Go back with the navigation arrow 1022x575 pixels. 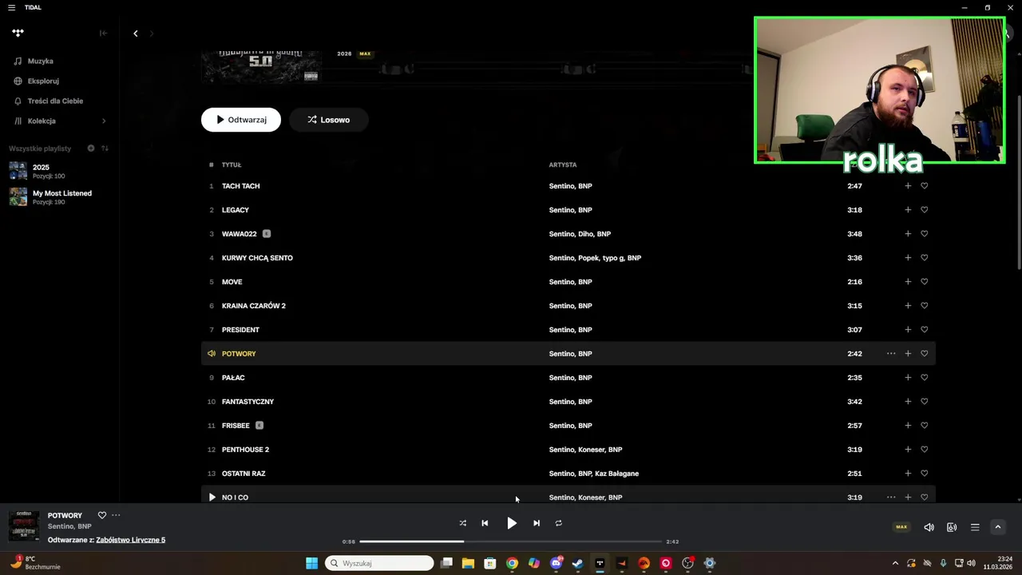[x=136, y=33]
